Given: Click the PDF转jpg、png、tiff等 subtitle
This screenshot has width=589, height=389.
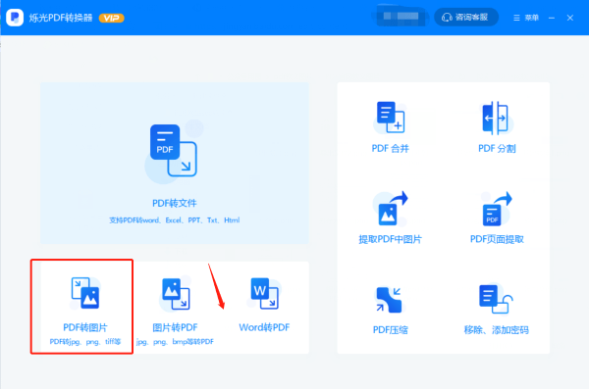Looking at the screenshot, I should click(x=85, y=342).
